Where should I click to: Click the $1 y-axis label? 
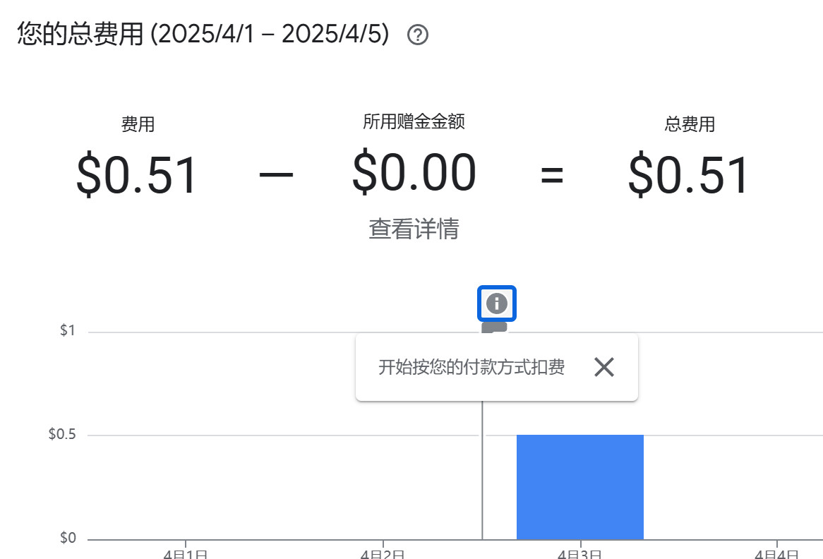click(x=67, y=331)
